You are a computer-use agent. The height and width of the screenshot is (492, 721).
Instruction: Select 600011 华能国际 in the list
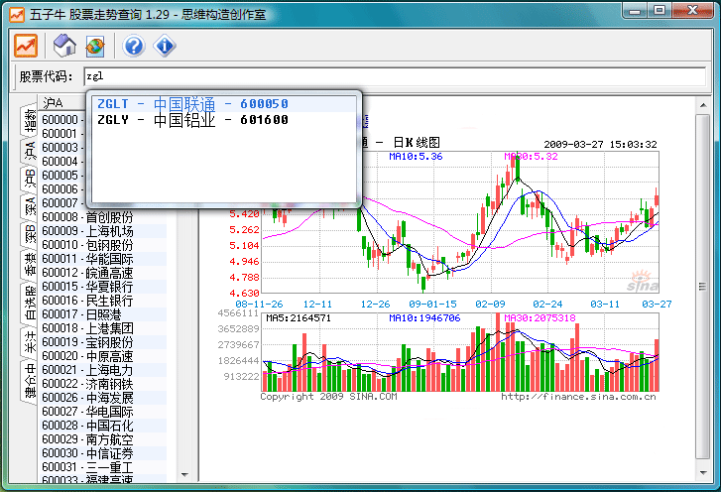tap(103, 259)
